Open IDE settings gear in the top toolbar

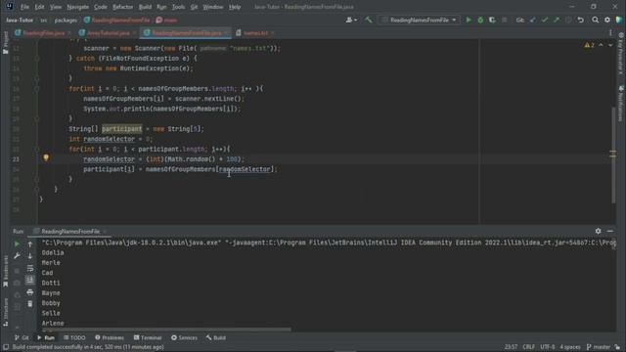pyautogui.click(x=607, y=20)
